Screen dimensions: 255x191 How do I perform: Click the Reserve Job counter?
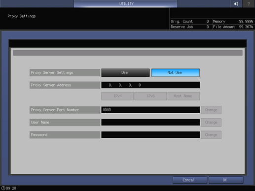tap(190, 27)
